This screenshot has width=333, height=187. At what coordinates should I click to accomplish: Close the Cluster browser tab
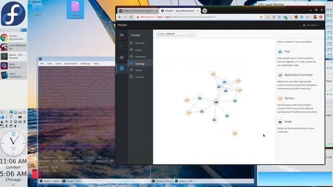pos(198,10)
